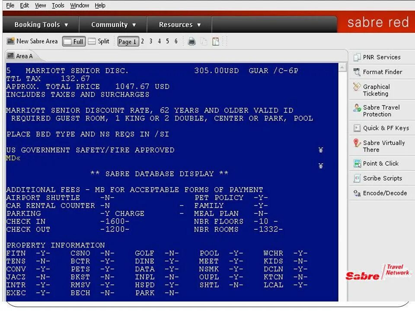
Task: Click 'MARRIOTT SENIOR DISC.' rate line
Action: click(x=77, y=71)
